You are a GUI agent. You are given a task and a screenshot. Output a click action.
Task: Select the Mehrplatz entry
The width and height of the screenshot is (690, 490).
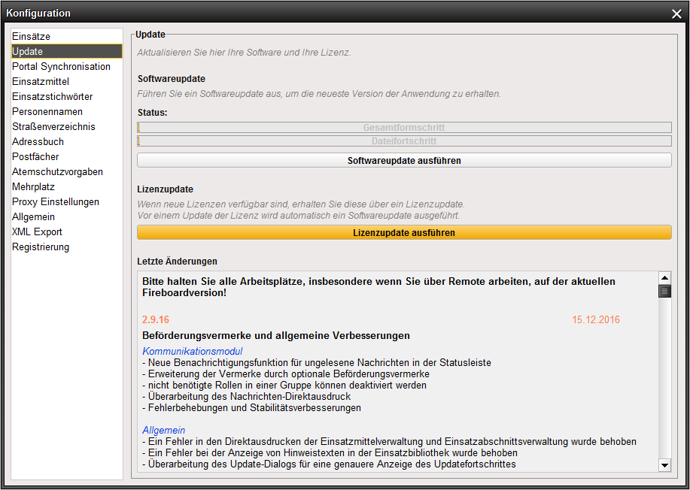33,186
